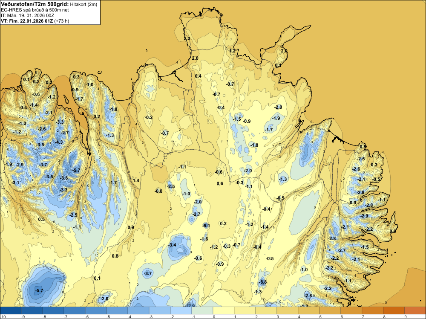Select the "Hitakort (2m)" header label
Screen dimensions: 426x319
[83, 4]
